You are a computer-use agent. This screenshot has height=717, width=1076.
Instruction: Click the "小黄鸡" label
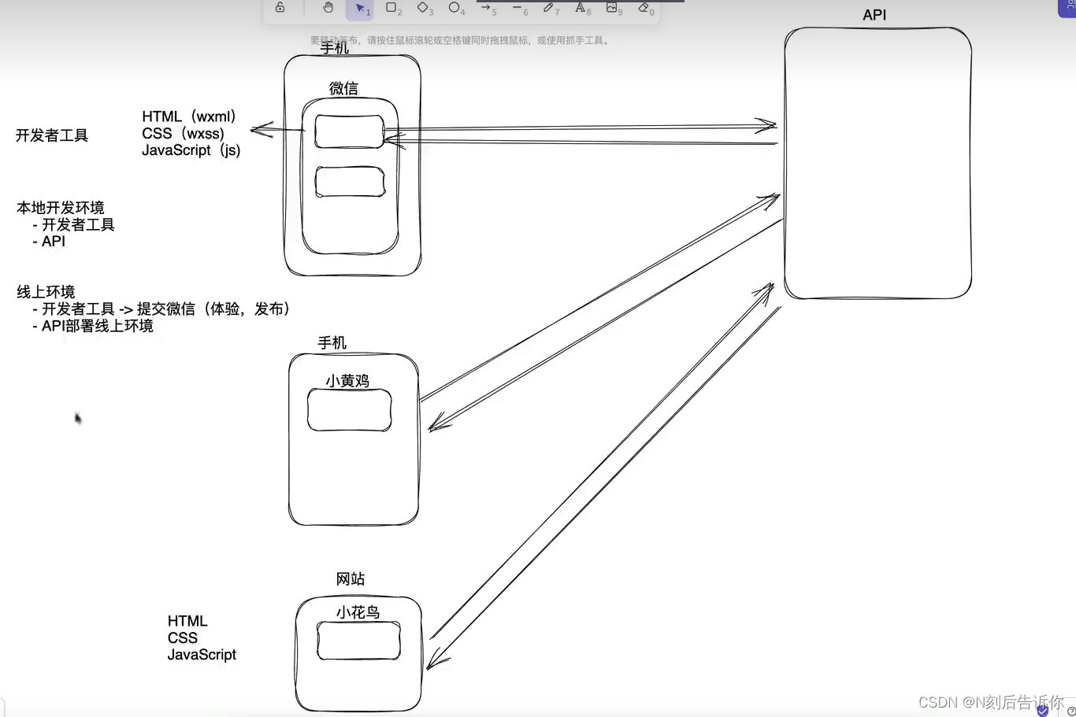[347, 381]
